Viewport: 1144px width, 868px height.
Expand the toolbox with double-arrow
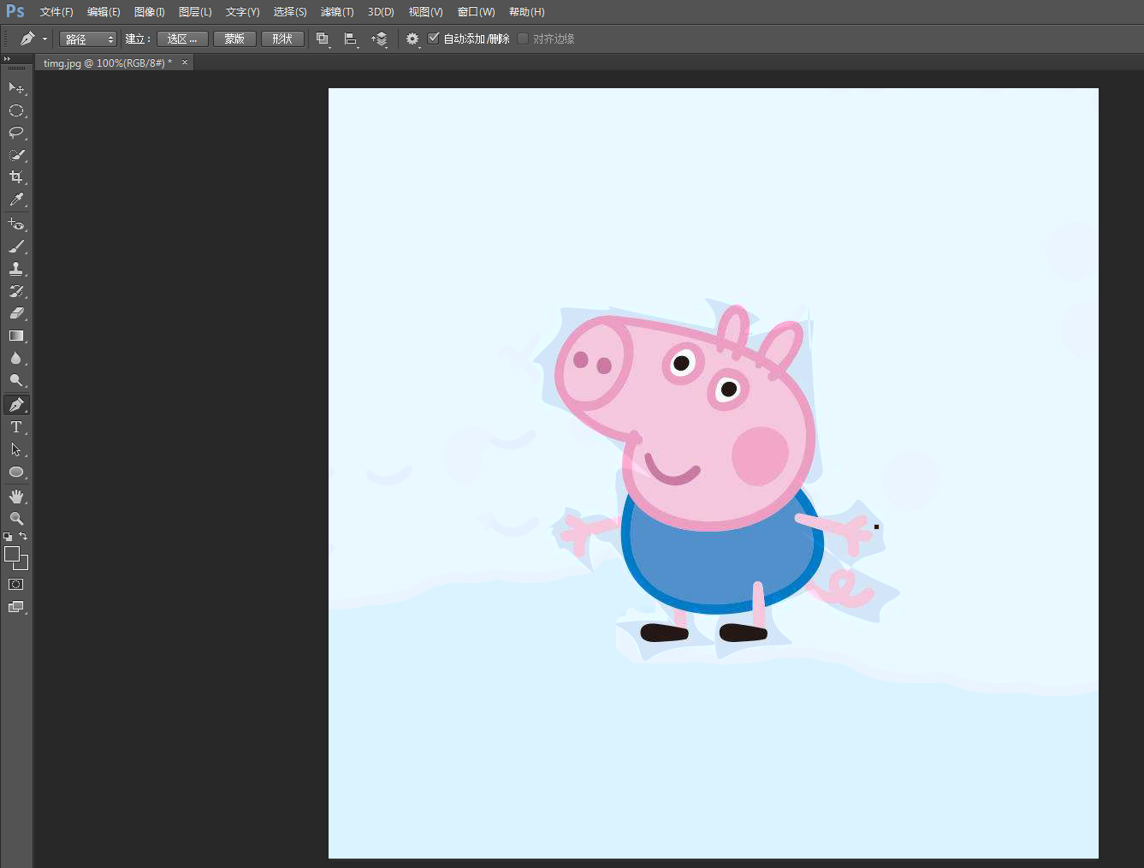[7, 58]
